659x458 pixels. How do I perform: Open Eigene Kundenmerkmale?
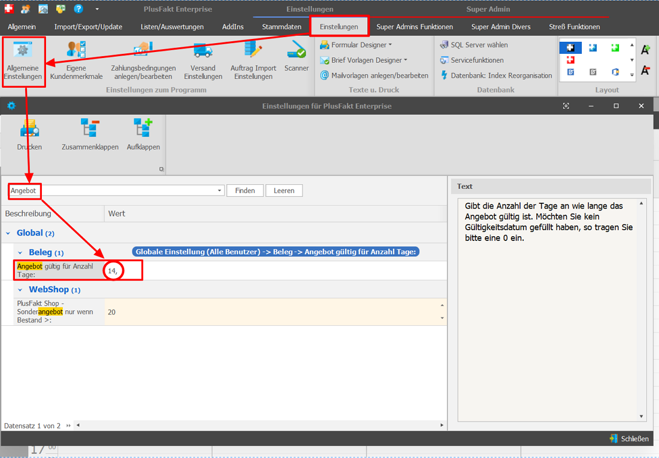pyautogui.click(x=76, y=61)
